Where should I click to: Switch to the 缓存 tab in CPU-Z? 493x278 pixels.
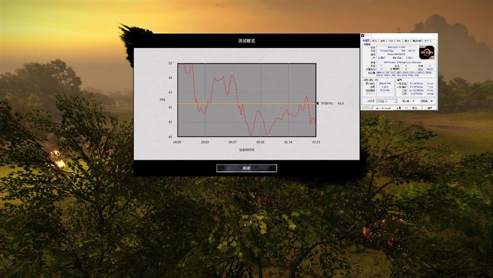pos(375,41)
